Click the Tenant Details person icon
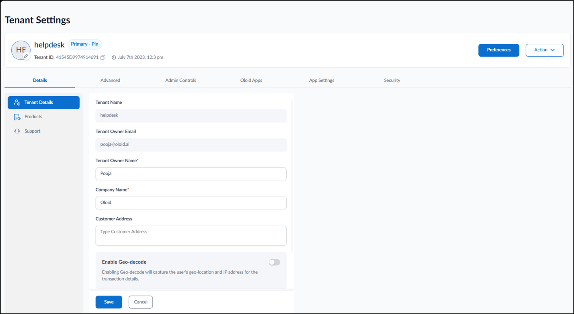The image size is (574, 314). tap(17, 103)
